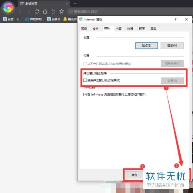
Task: Click the popup blocker 设置(E) button
Action: click(173, 81)
